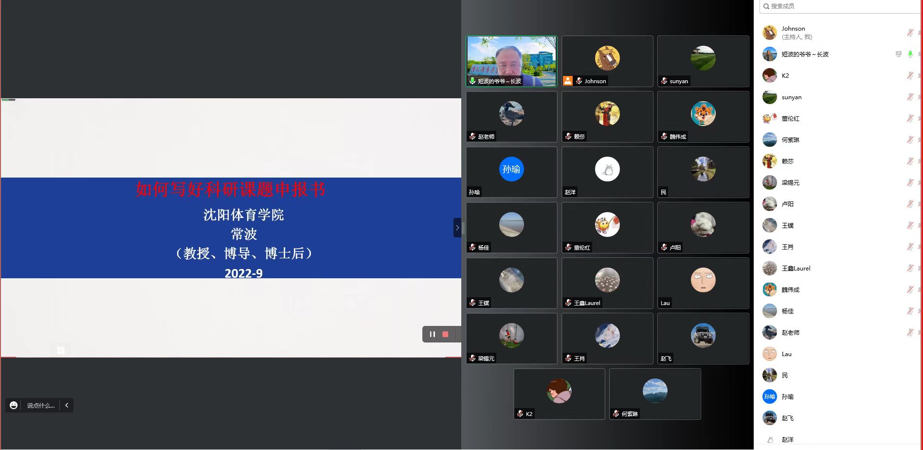Click sunyan's muted mic icon in list
This screenshot has height=450, width=923.
[910, 97]
